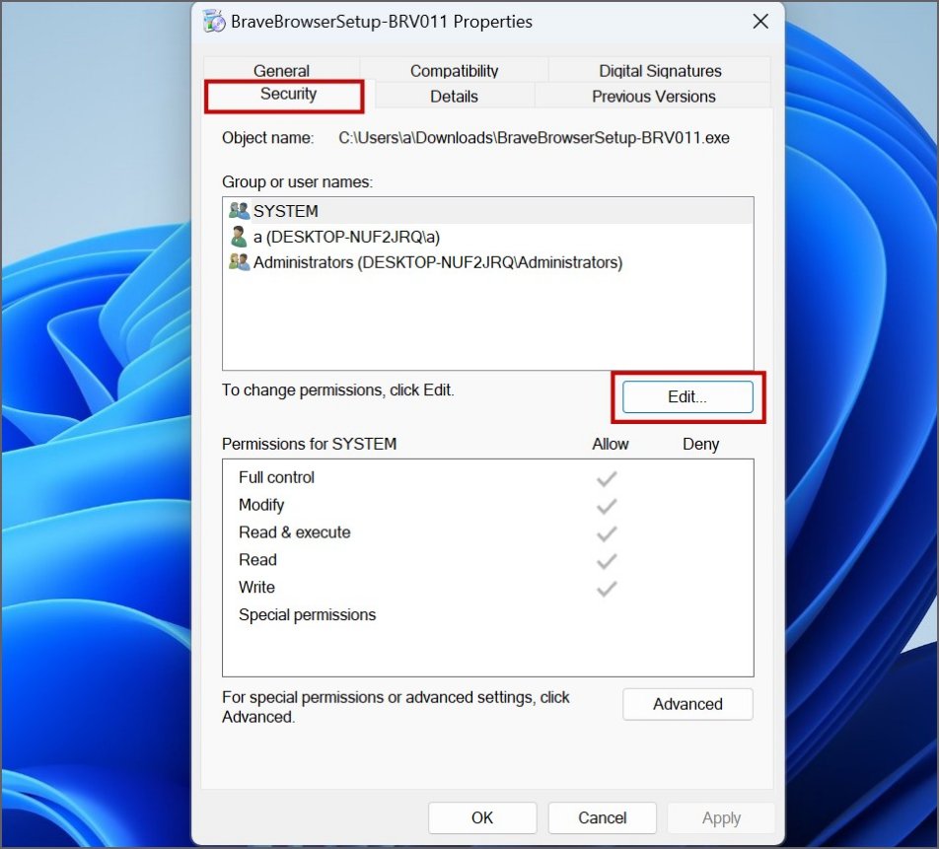Click the Brave installer icon in title bar

pos(213,22)
